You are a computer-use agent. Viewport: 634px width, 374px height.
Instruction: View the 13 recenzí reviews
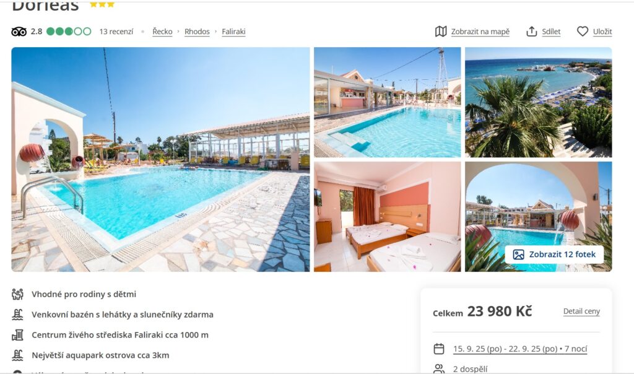pyautogui.click(x=116, y=32)
